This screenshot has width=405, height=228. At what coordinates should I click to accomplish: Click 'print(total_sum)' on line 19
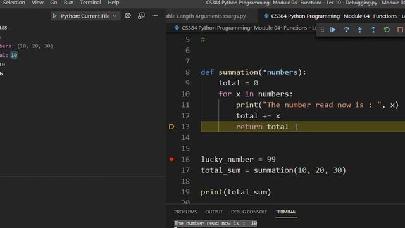[236, 192]
